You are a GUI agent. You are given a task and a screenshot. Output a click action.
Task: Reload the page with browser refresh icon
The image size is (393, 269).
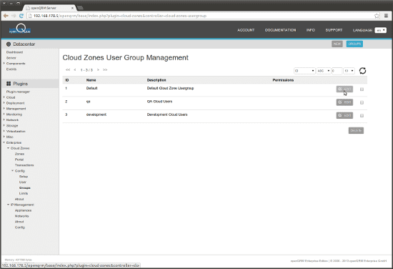tap(21, 16)
